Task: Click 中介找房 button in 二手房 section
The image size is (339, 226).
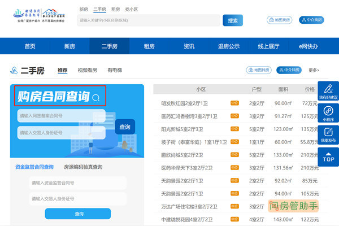Action: pyautogui.click(x=289, y=70)
